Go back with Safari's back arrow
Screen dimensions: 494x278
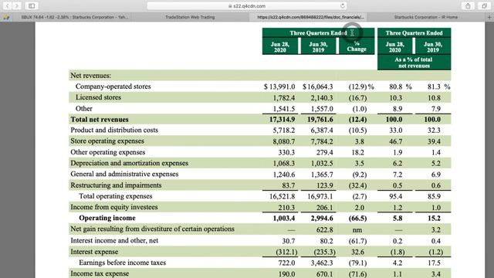click(7, 5)
